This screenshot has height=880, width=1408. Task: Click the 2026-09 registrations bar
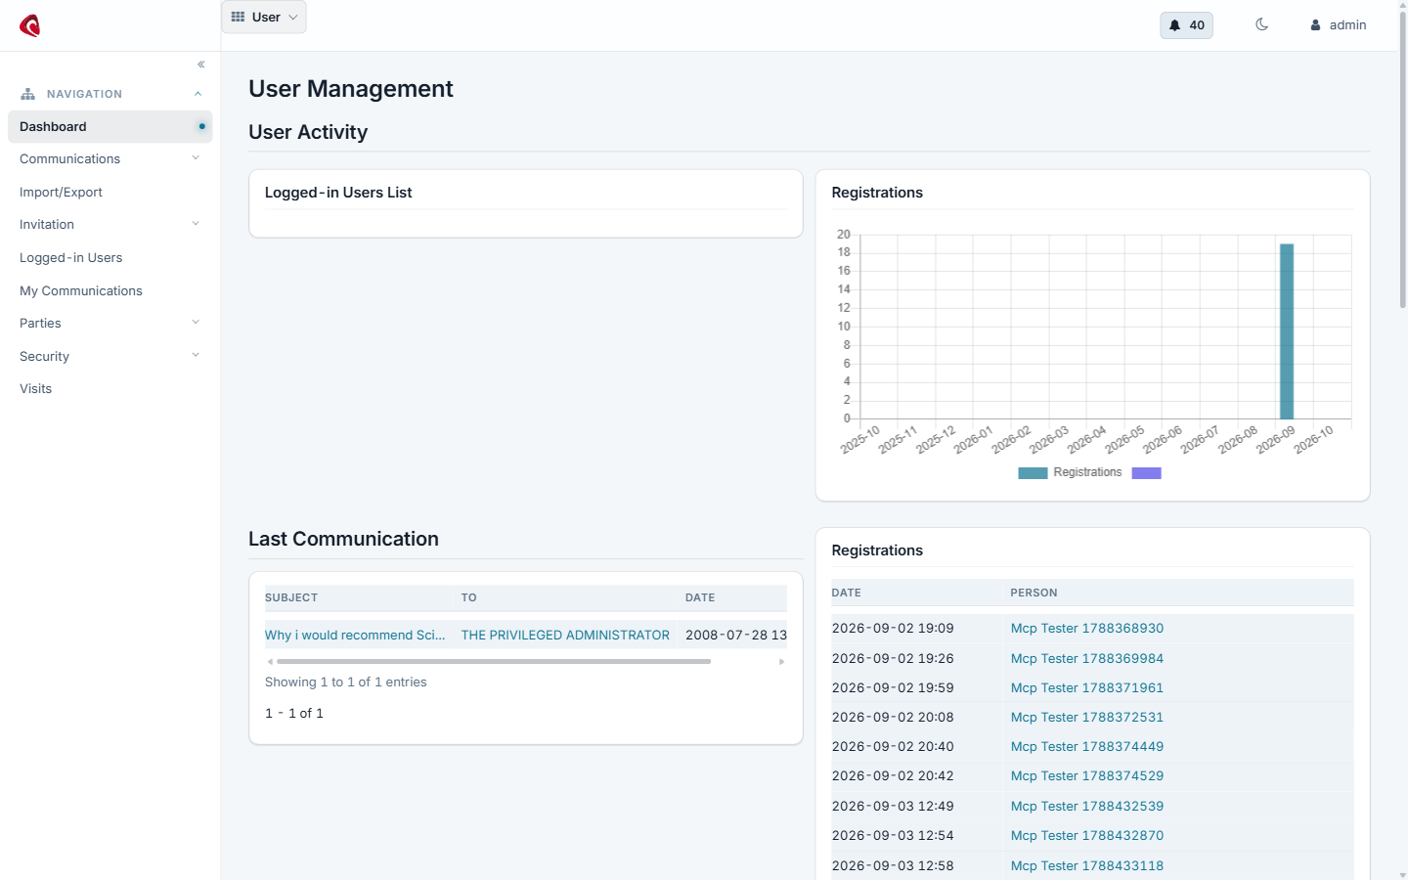[x=1287, y=331]
